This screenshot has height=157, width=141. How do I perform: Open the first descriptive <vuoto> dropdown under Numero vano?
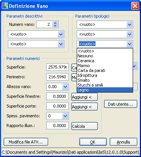point(61,34)
